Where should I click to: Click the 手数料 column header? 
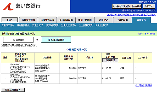(89, 58)
